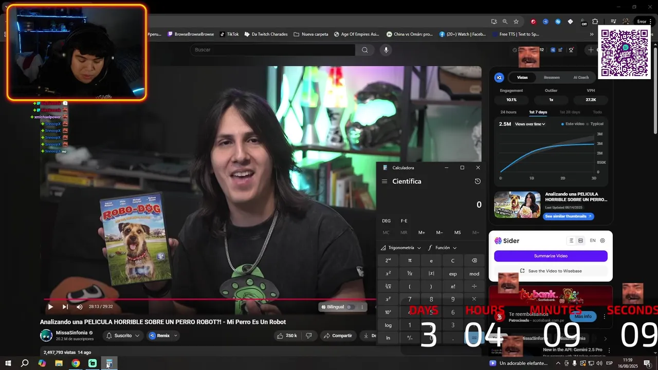Mute the video volume
Viewport: 658px width, 370px height.
coord(80,307)
